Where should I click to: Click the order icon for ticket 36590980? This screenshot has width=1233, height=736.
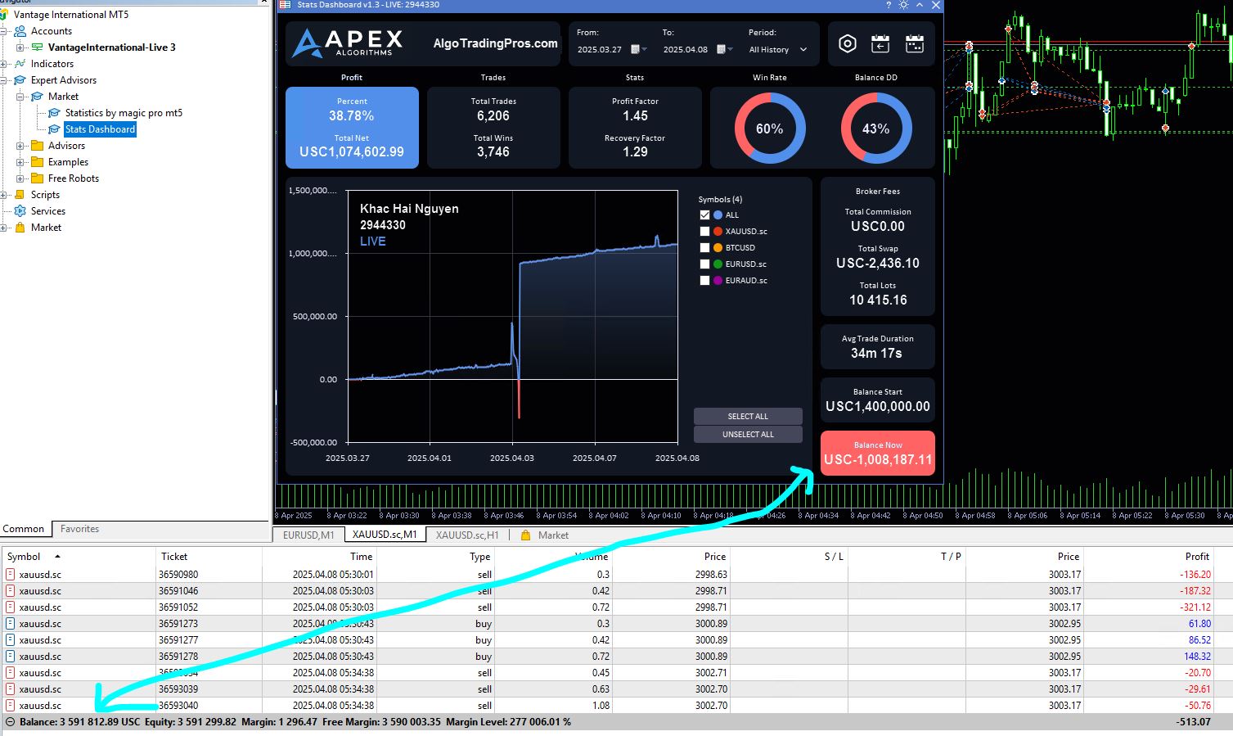point(11,575)
